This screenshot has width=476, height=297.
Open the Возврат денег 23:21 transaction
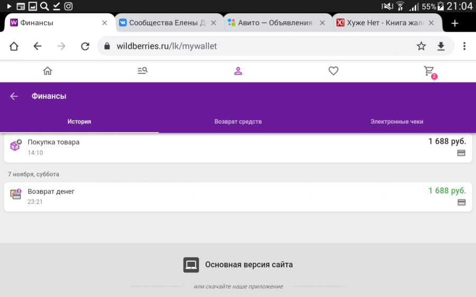[238, 197]
